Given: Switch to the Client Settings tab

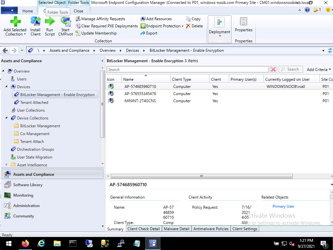Looking at the screenshot, I should tap(245, 229).
